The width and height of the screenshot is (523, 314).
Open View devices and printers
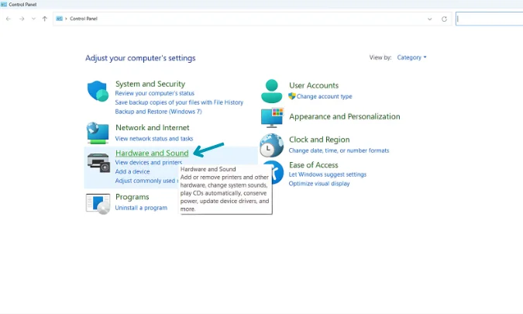tap(149, 163)
